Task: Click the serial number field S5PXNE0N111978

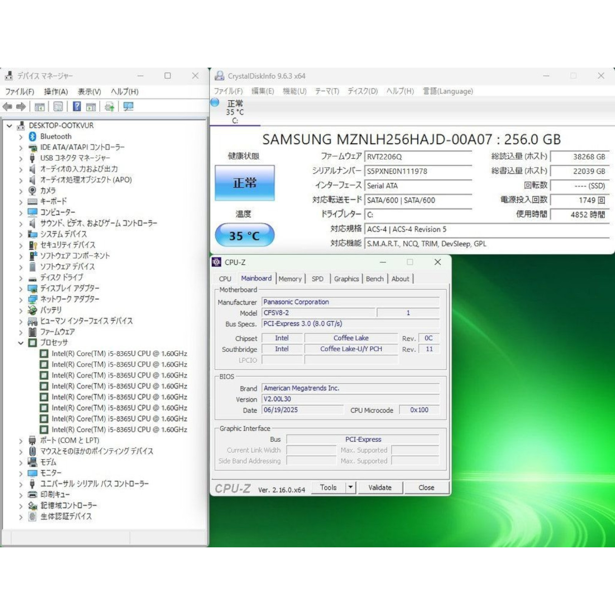Action: pos(418,171)
